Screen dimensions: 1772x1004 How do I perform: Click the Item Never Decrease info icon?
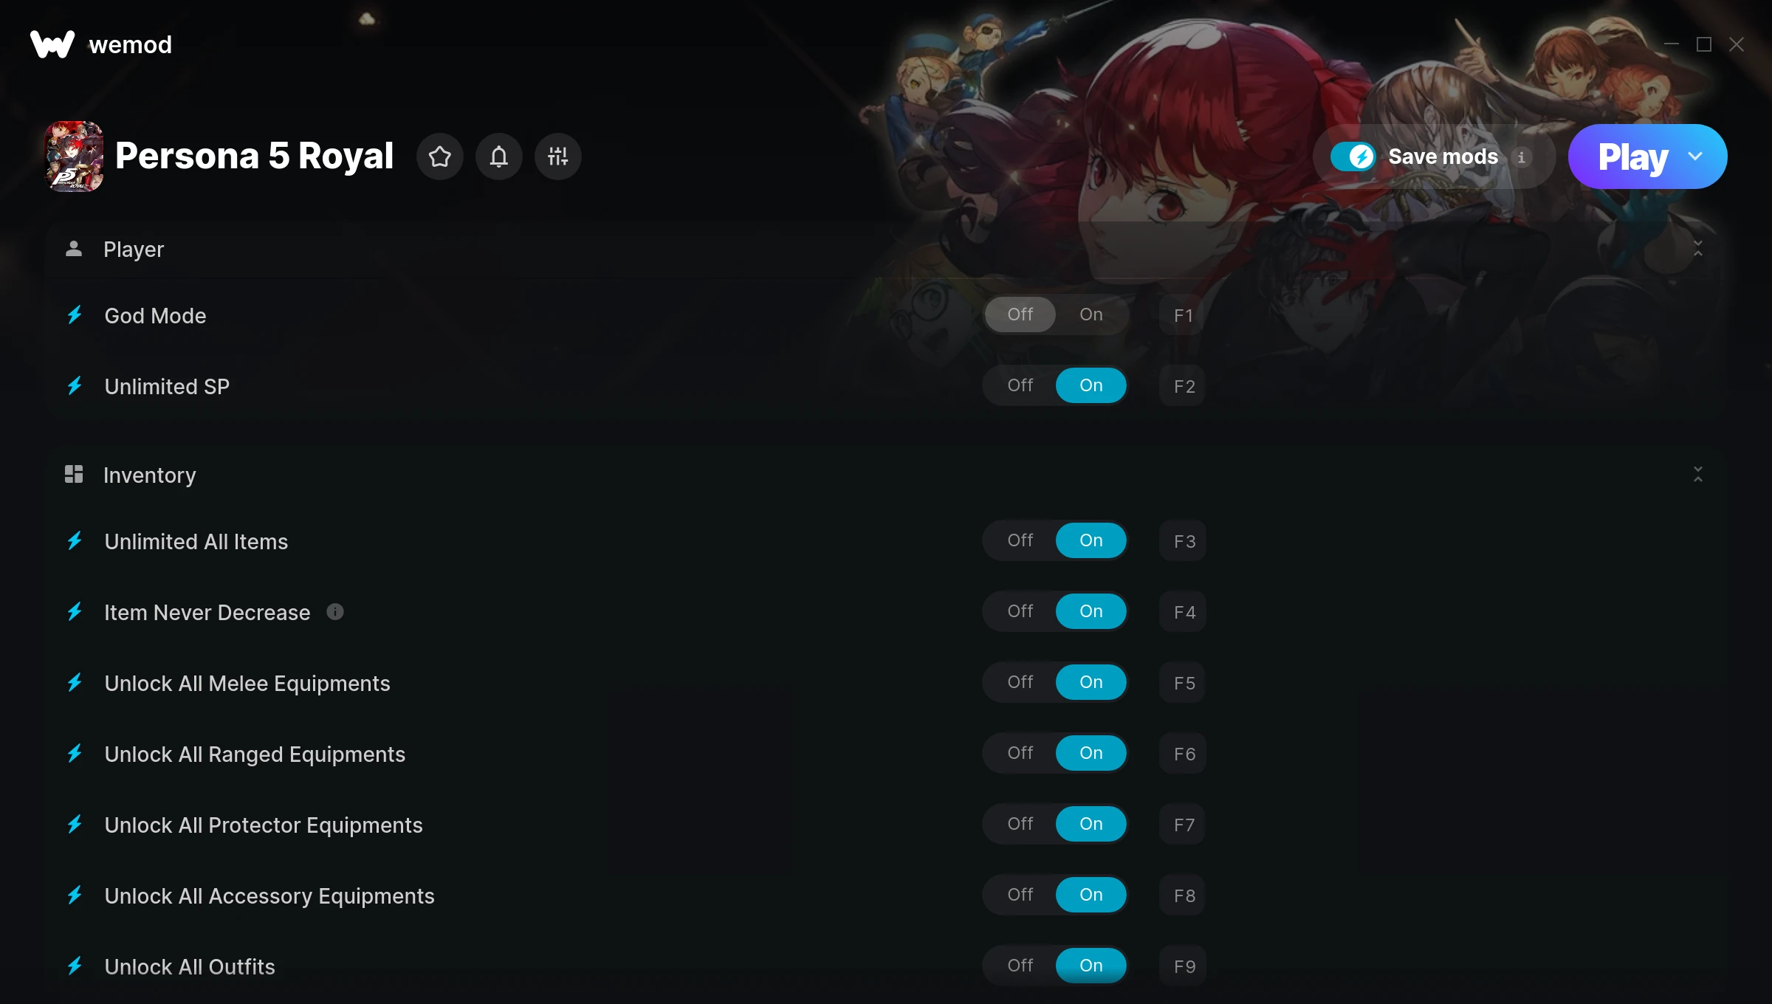(x=335, y=612)
